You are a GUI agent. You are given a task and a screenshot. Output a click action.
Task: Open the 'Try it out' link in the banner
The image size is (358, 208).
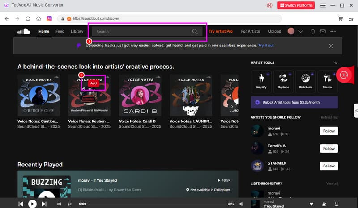click(x=266, y=46)
